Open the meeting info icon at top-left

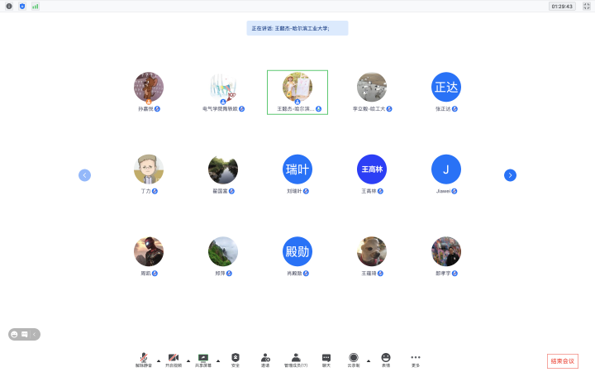point(9,6)
